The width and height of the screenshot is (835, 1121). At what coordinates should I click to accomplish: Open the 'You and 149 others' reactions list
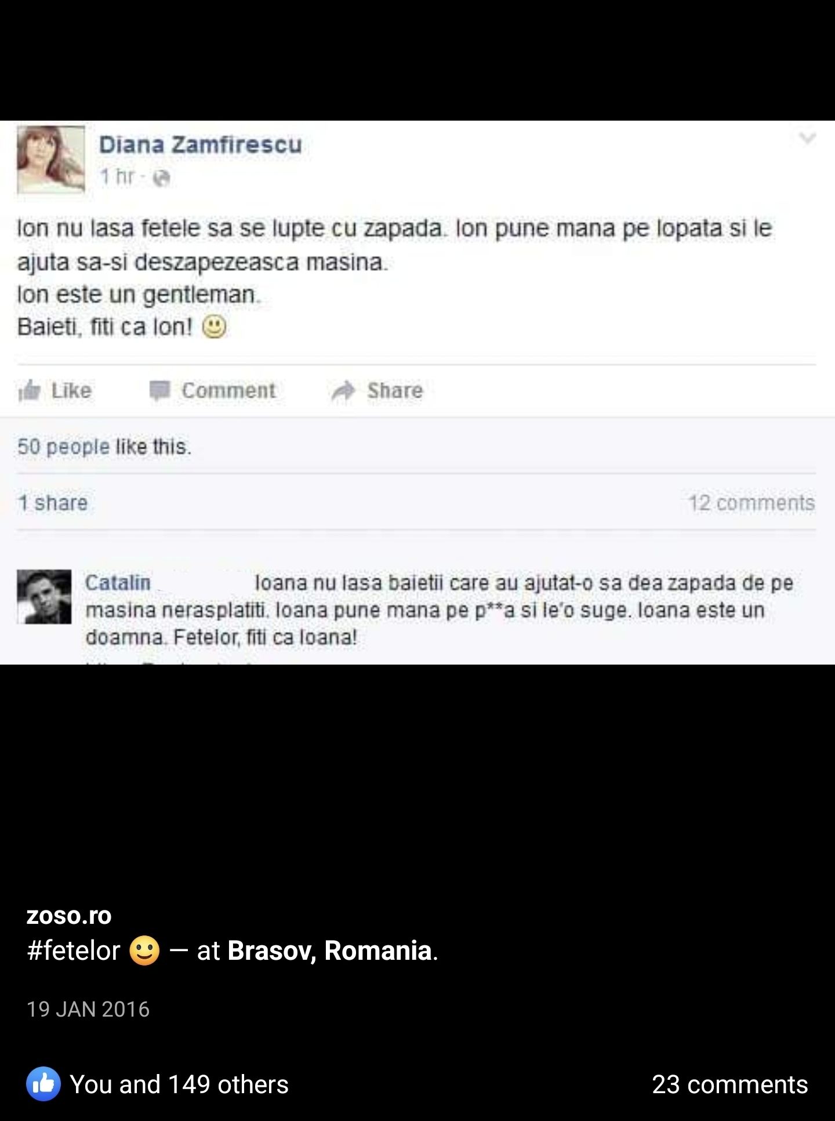point(179,1084)
